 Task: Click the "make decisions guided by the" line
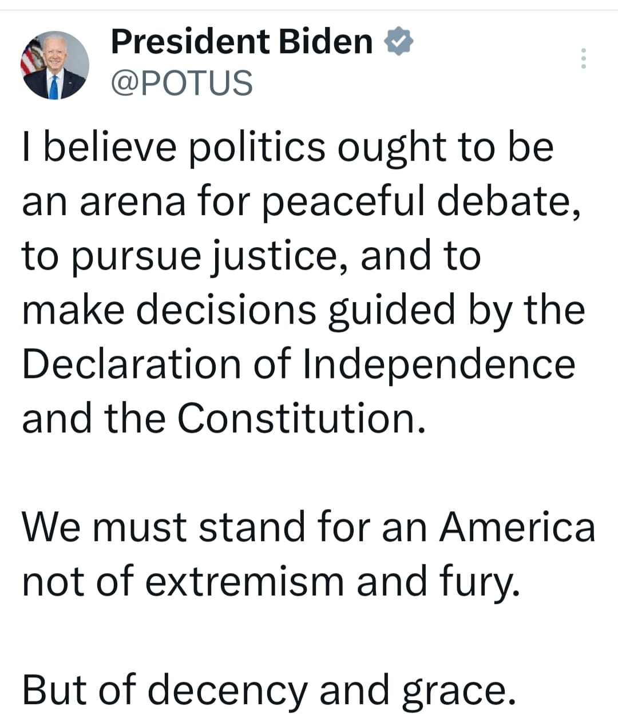tap(303, 310)
